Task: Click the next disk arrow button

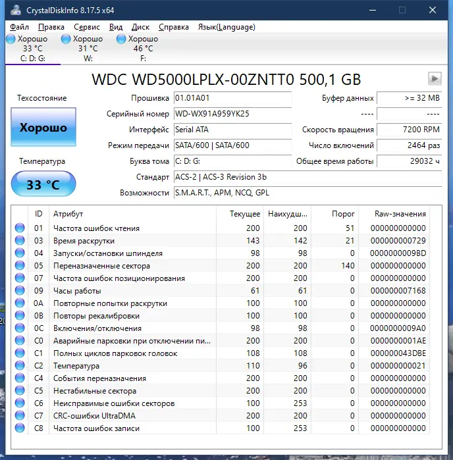Action: (x=435, y=78)
